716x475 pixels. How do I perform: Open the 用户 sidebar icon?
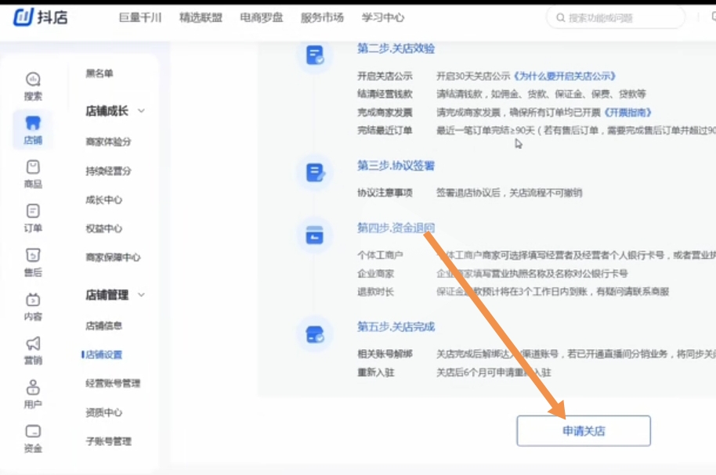pyautogui.click(x=33, y=387)
